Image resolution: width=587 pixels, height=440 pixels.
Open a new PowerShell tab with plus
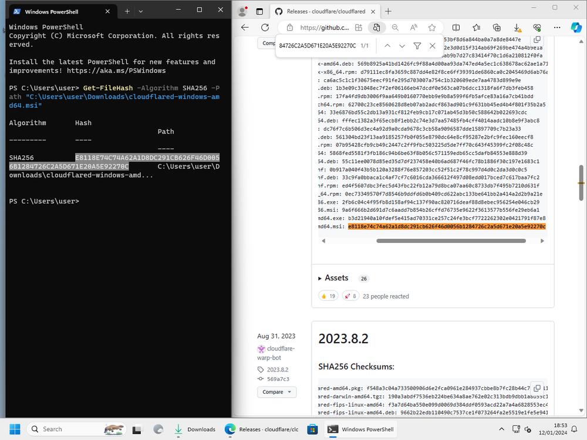click(x=127, y=12)
